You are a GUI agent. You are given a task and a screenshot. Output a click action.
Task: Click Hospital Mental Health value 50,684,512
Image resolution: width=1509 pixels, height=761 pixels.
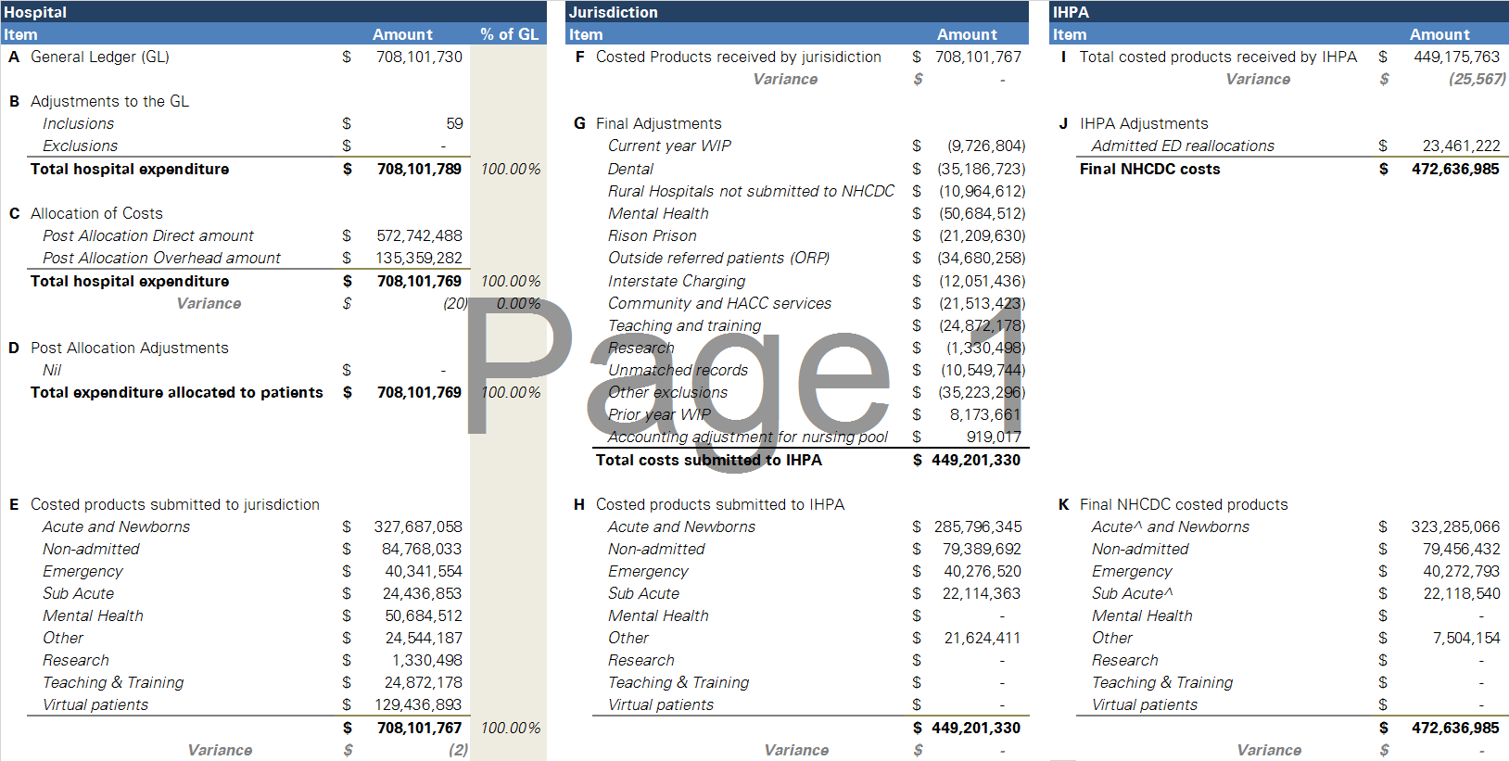424,615
